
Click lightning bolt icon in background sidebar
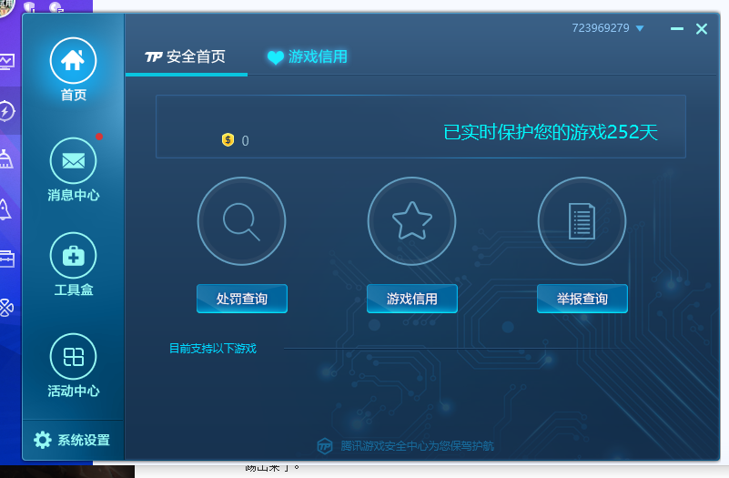tap(6, 111)
